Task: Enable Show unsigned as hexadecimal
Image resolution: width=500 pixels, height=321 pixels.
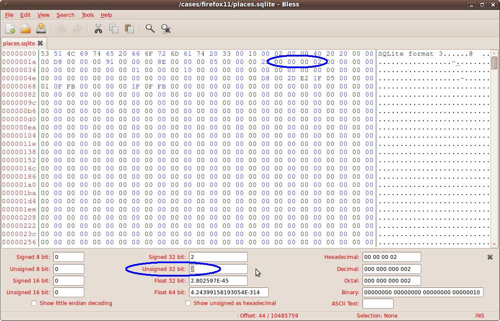Action: [188, 303]
